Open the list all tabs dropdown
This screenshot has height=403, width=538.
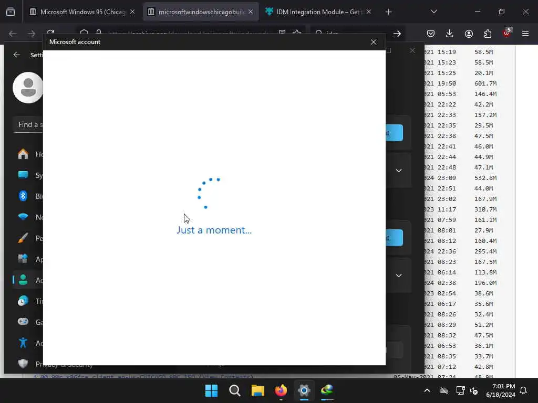click(x=433, y=12)
